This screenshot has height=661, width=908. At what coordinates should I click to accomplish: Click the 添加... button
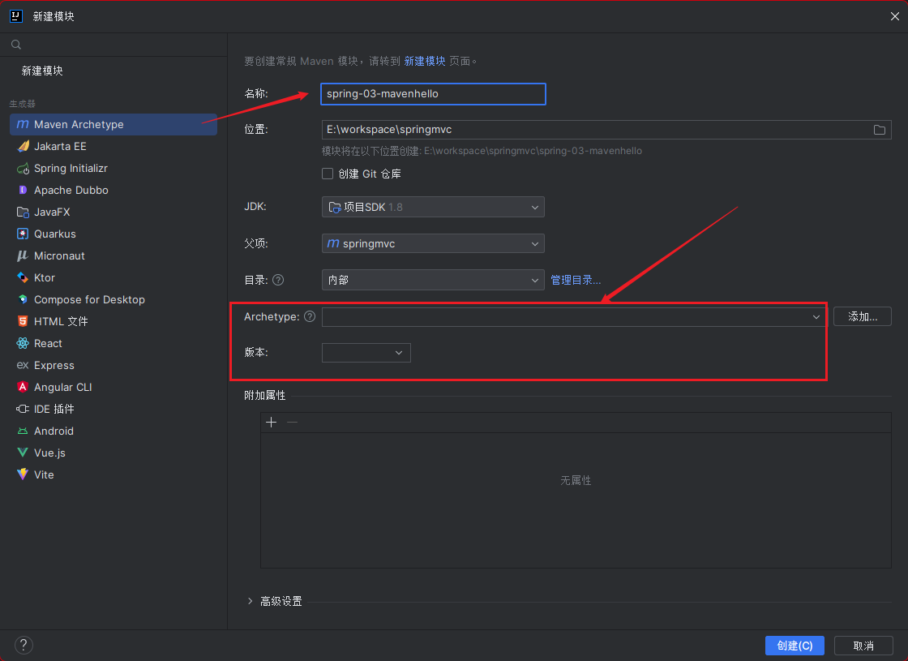point(863,317)
